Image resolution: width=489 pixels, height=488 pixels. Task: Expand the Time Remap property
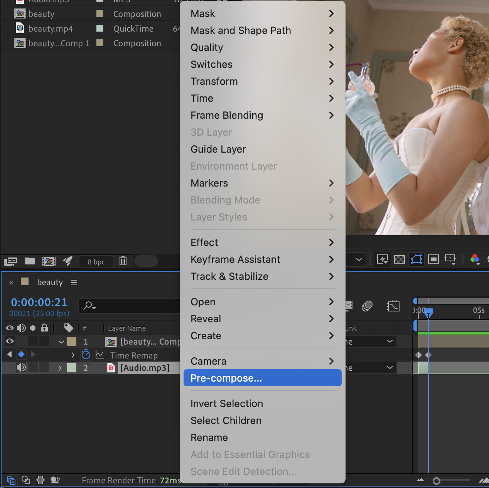tap(73, 355)
